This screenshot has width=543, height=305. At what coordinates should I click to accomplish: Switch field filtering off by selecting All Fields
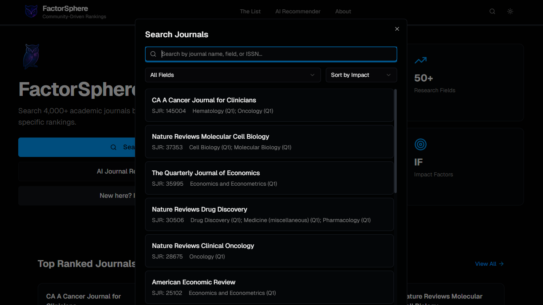click(233, 75)
